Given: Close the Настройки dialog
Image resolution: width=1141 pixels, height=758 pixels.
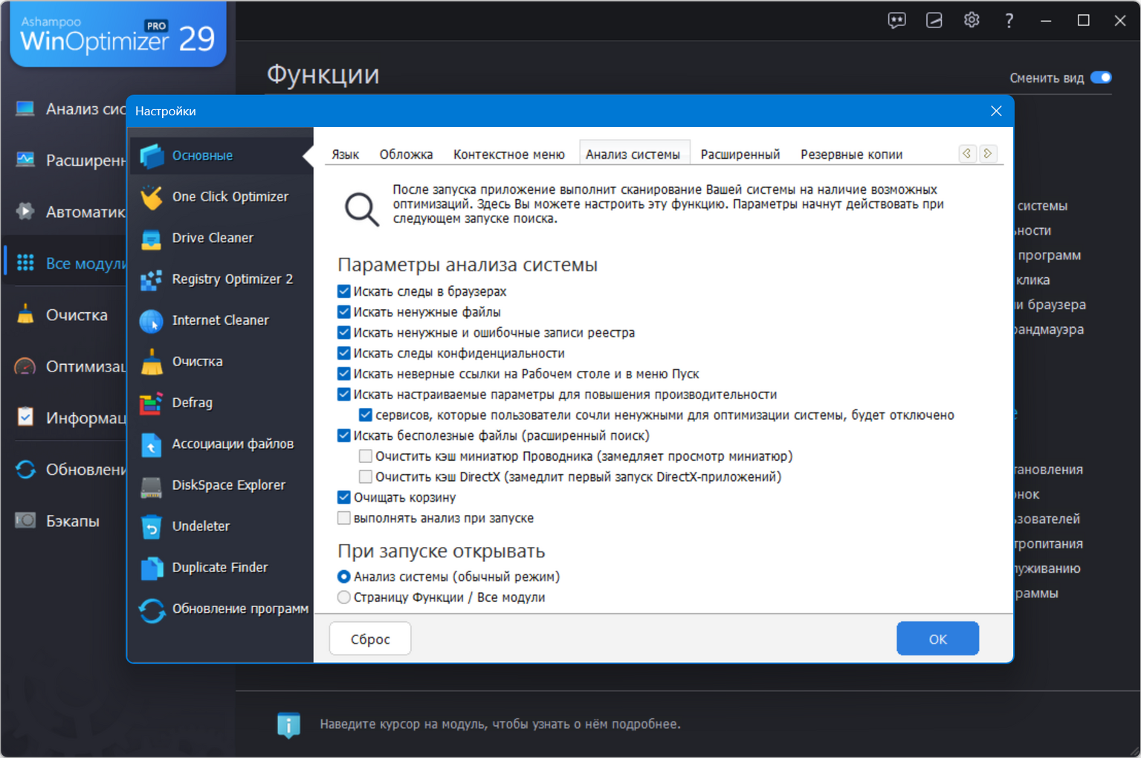Looking at the screenshot, I should (996, 111).
